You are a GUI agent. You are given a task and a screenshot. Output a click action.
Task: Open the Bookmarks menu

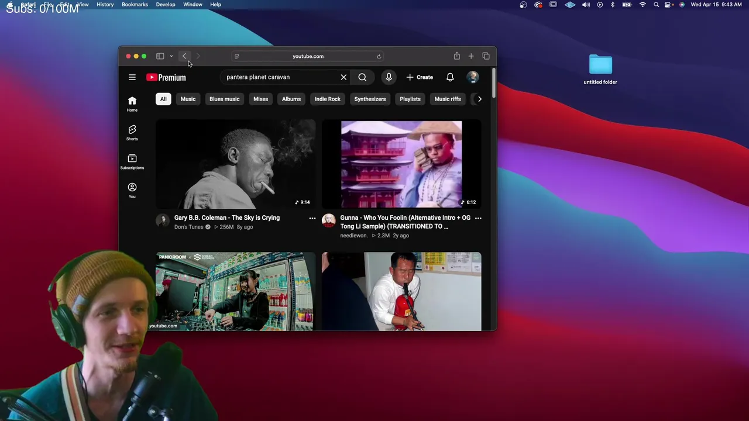click(x=135, y=5)
